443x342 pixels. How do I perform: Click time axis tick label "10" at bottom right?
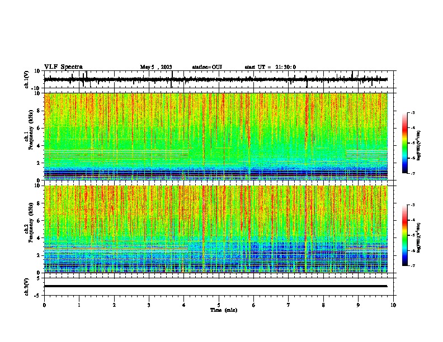tap(393, 305)
